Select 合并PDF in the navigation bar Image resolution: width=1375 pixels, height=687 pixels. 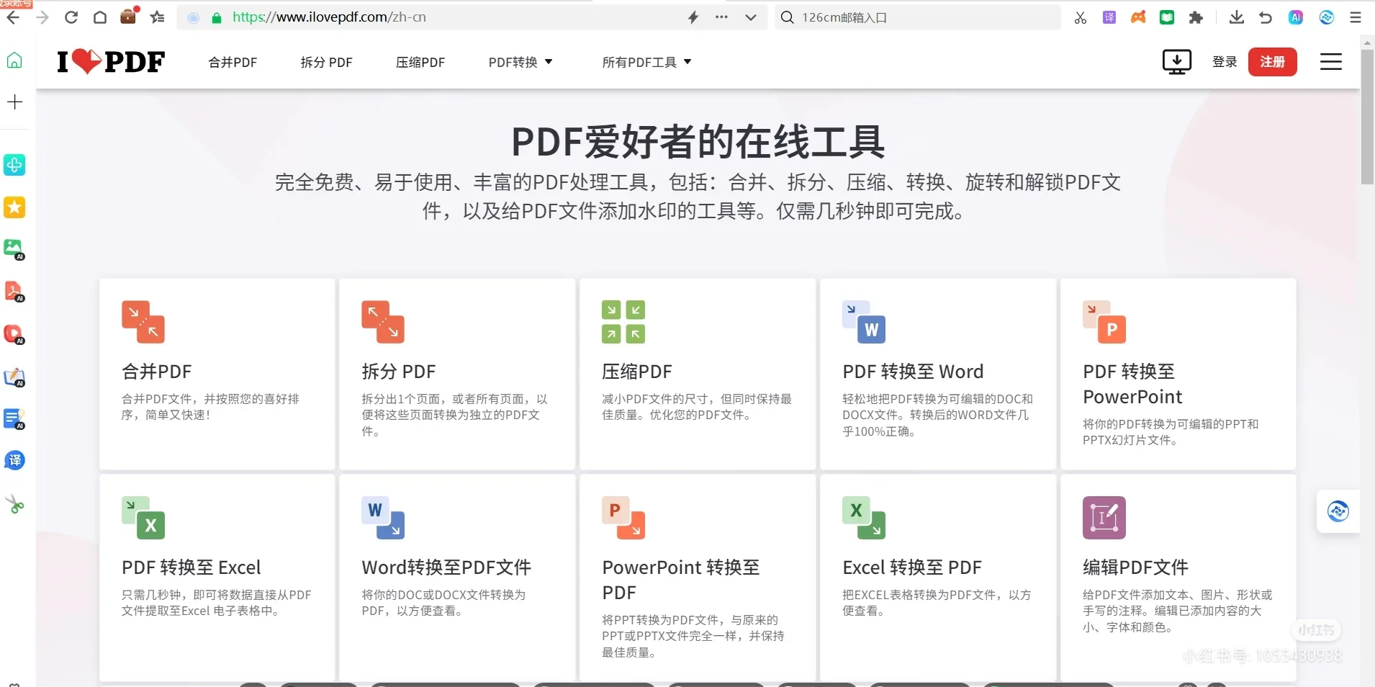coord(232,62)
